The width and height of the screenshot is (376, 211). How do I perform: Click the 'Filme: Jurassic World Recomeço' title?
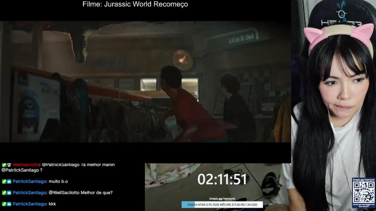click(135, 4)
